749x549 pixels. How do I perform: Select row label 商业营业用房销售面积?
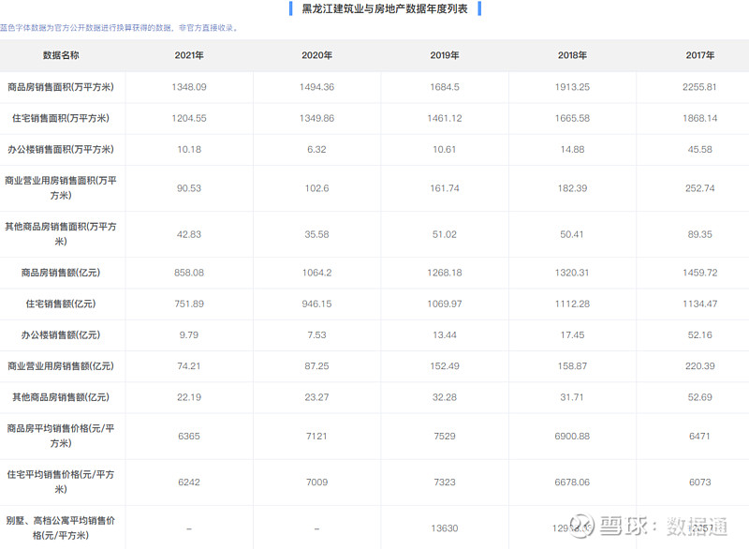[61, 187]
